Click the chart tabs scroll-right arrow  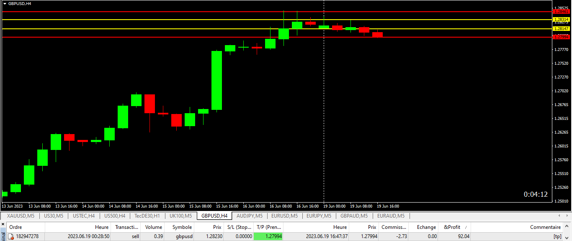[567, 216]
